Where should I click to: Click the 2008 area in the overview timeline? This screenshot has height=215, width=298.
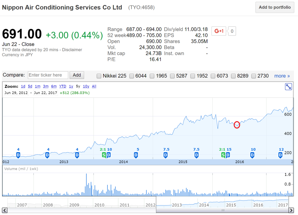click(48, 205)
